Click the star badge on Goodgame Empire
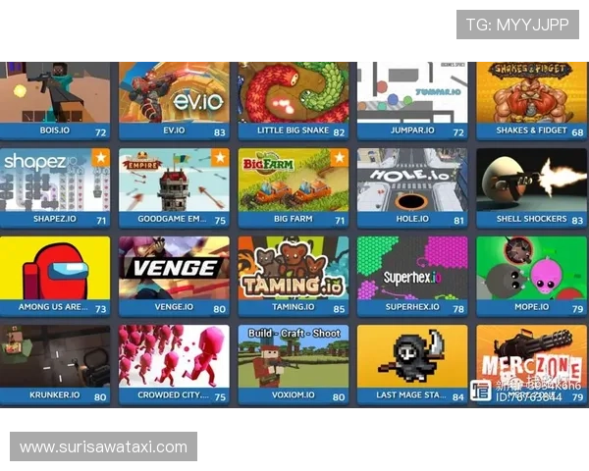The image size is (589, 471). [x=220, y=157]
